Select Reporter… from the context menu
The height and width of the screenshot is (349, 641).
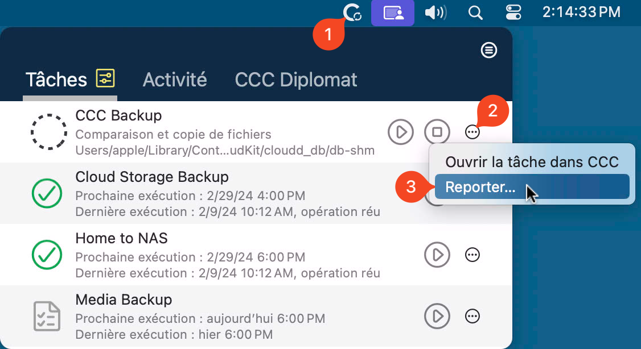pos(532,186)
